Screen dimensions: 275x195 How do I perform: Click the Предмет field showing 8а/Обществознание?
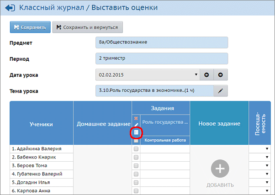click(x=161, y=42)
